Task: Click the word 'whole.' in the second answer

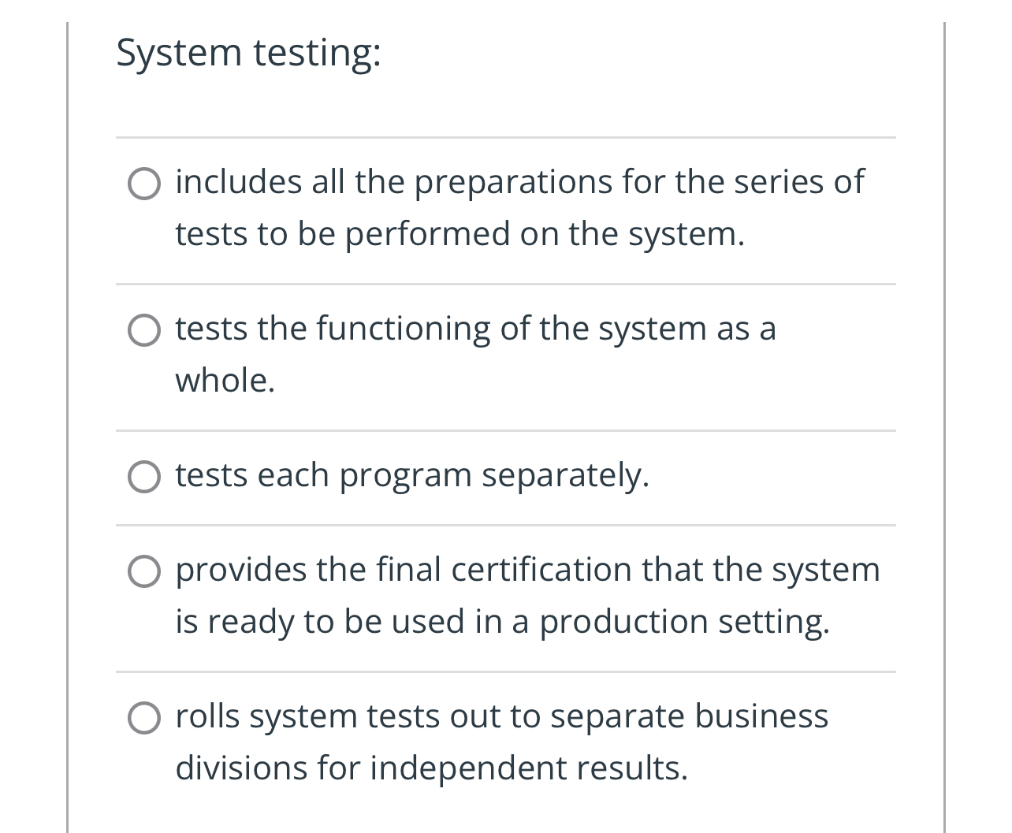Action: [225, 381]
